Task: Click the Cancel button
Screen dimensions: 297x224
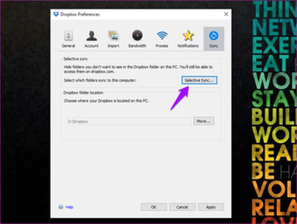Action: pos(182,207)
